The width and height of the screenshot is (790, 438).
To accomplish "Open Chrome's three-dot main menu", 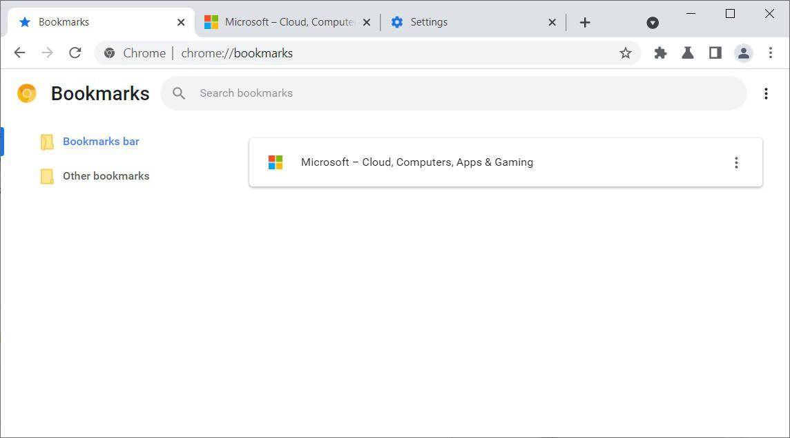I will pyautogui.click(x=771, y=53).
